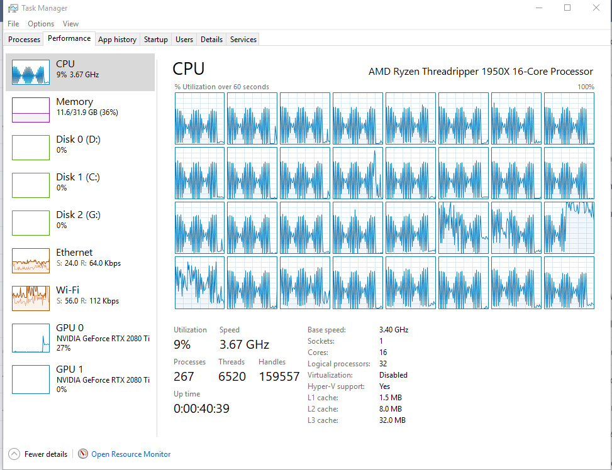The image size is (612, 470).
Task: Open Resource Monitor link
Action: coord(131,454)
